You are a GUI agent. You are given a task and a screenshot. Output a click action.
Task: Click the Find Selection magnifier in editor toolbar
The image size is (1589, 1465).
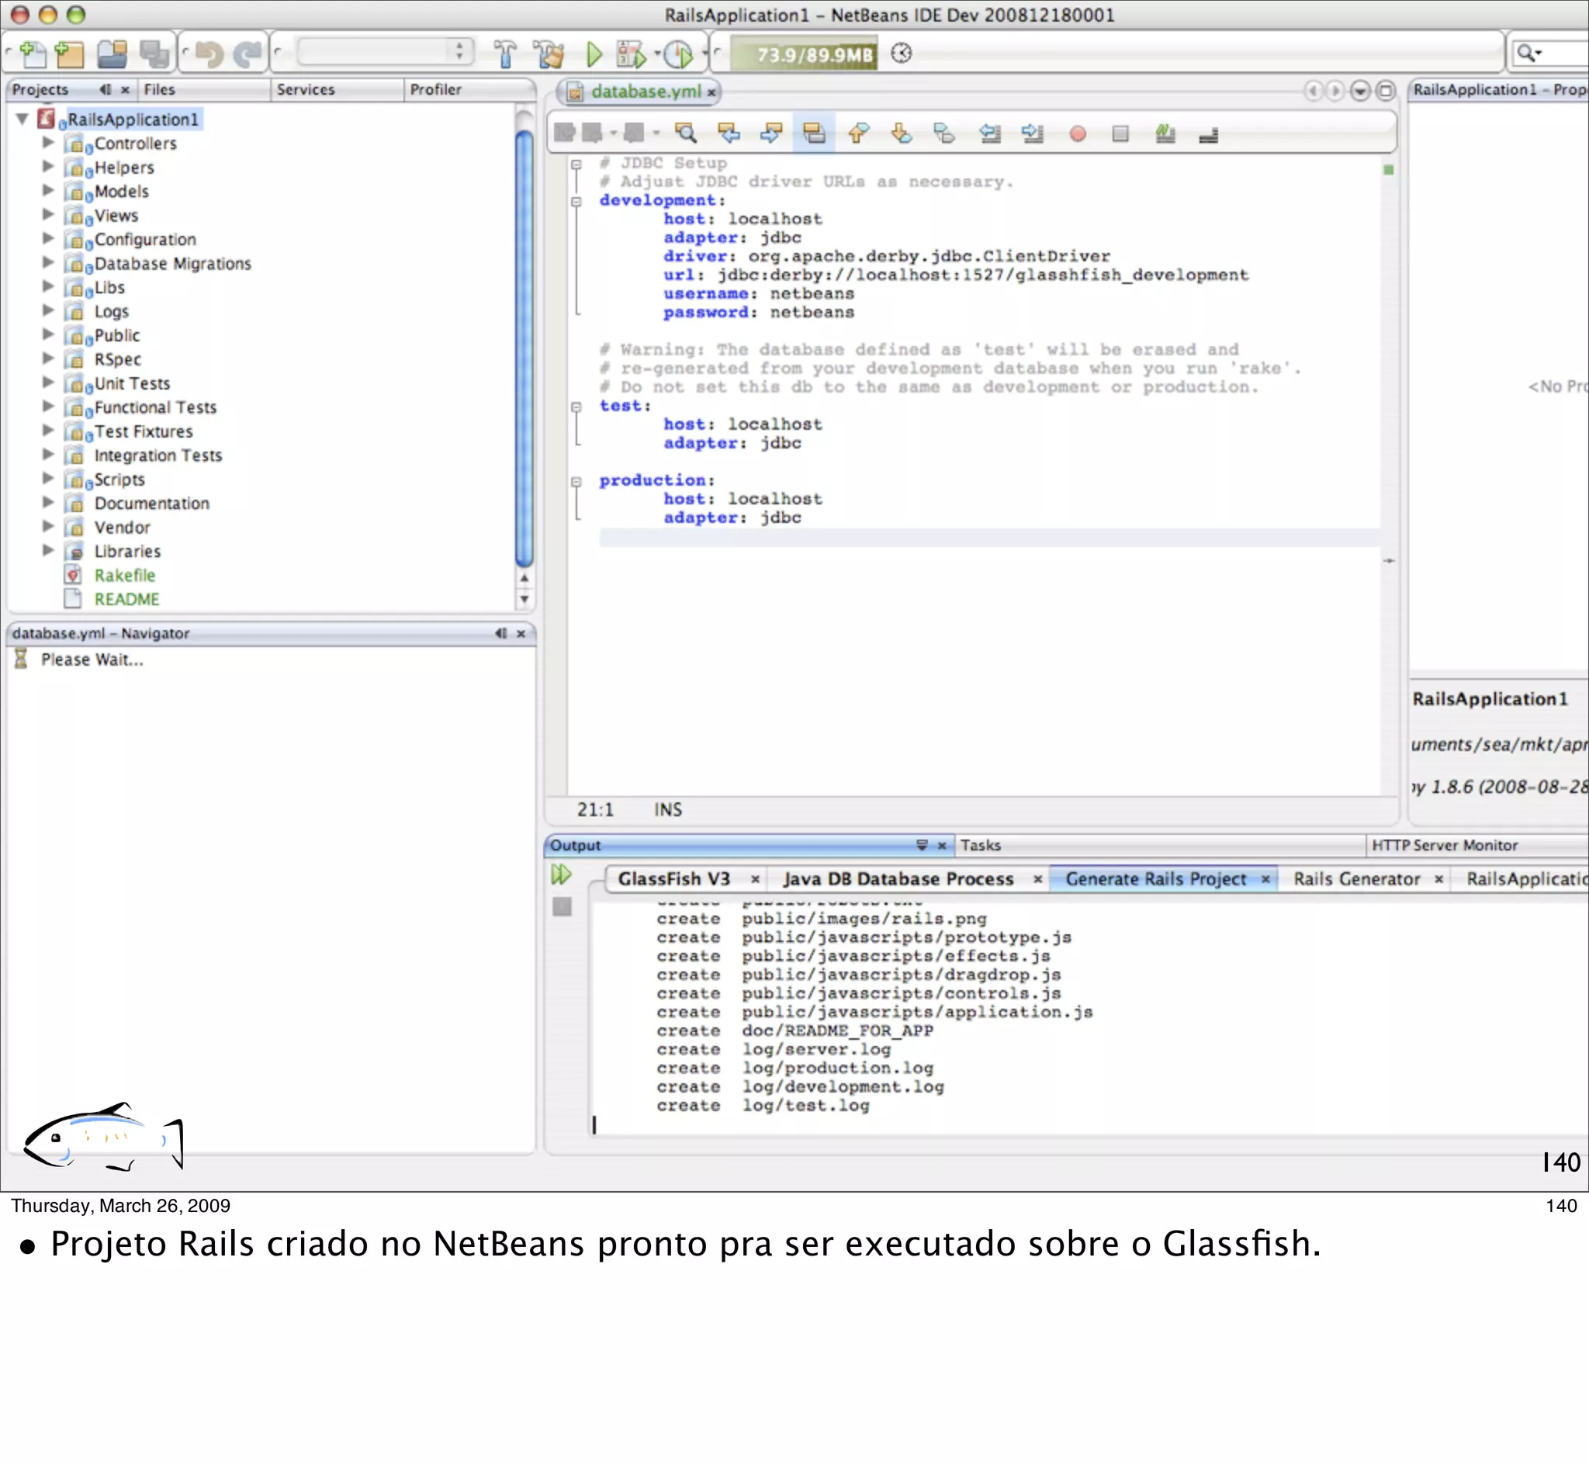point(686,133)
